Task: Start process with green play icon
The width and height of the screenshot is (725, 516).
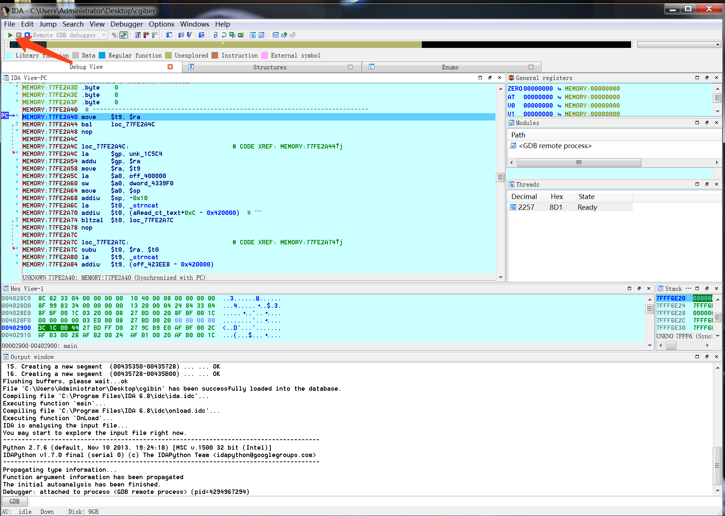Action: (x=10, y=35)
